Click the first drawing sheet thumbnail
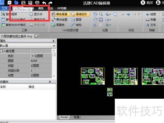This screenshot has height=123, width=164. pyautogui.click(x=93, y=76)
